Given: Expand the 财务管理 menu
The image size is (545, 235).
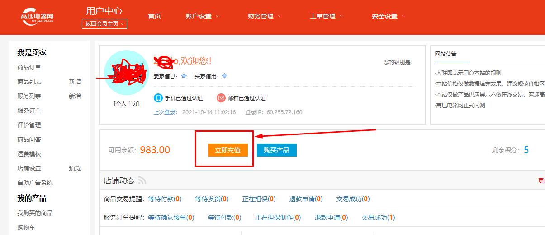Looking at the screenshot, I should tap(265, 16).
